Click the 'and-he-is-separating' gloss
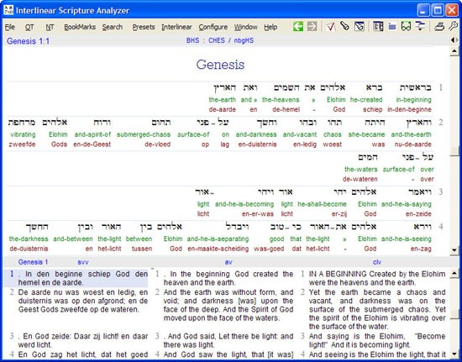This screenshot has height=362, width=462. [x=218, y=239]
